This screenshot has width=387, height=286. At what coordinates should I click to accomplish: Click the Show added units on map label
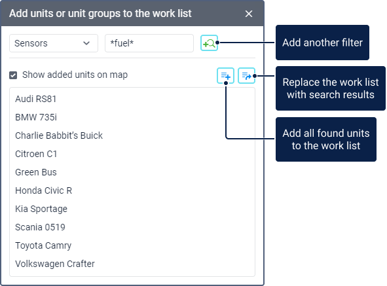point(75,75)
